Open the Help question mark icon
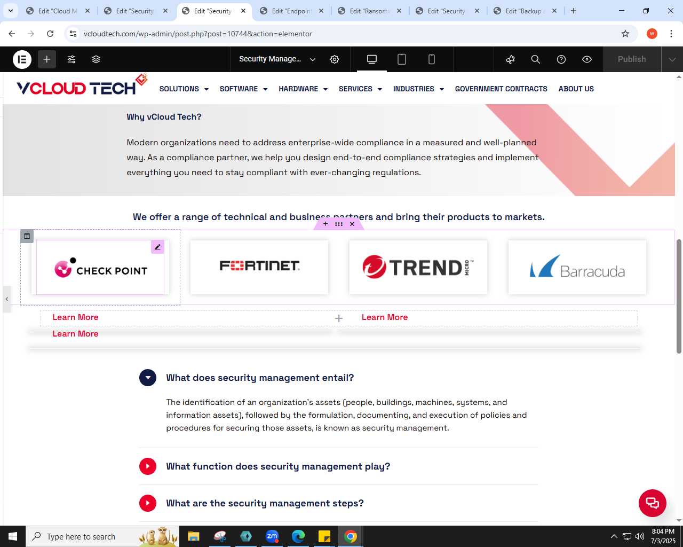 (561, 59)
